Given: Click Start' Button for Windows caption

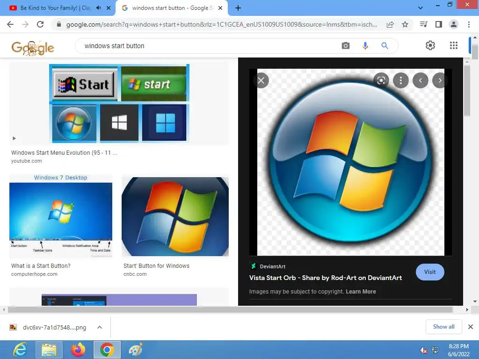Looking at the screenshot, I should point(156,266).
